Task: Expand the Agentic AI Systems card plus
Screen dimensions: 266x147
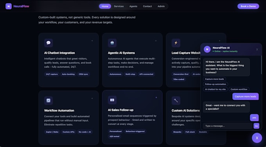Action: point(156,41)
